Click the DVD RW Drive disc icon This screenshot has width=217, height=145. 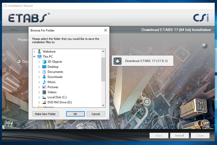pos(44,102)
